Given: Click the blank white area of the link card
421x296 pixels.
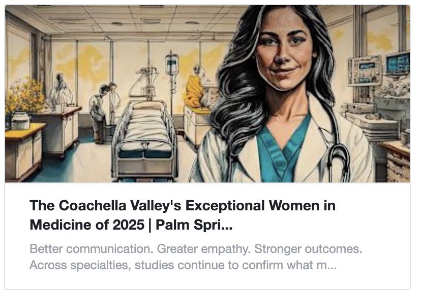Looking at the screenshot, I should [x=376, y=223].
